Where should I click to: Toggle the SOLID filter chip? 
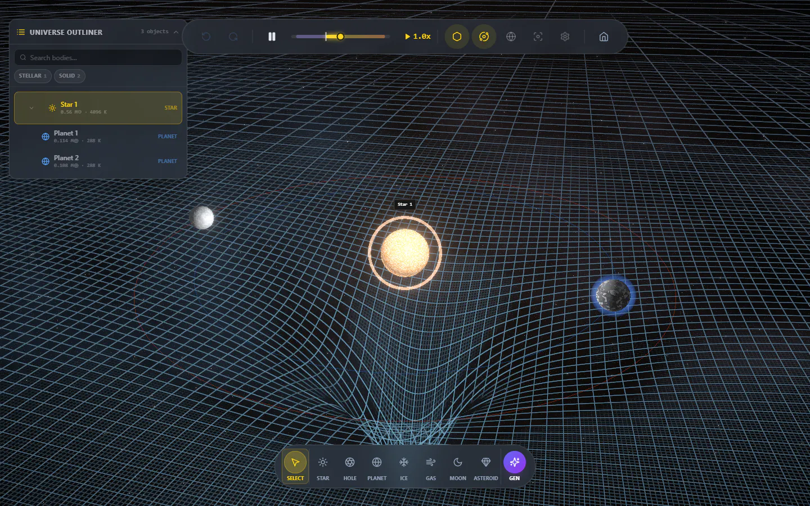(x=70, y=76)
